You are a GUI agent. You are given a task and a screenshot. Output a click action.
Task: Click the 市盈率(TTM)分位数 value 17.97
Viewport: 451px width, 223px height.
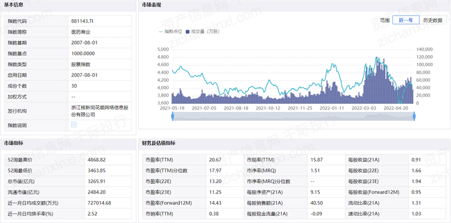point(215,171)
